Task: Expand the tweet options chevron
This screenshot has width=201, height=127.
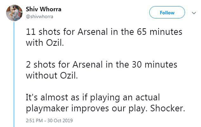Action: (194, 13)
